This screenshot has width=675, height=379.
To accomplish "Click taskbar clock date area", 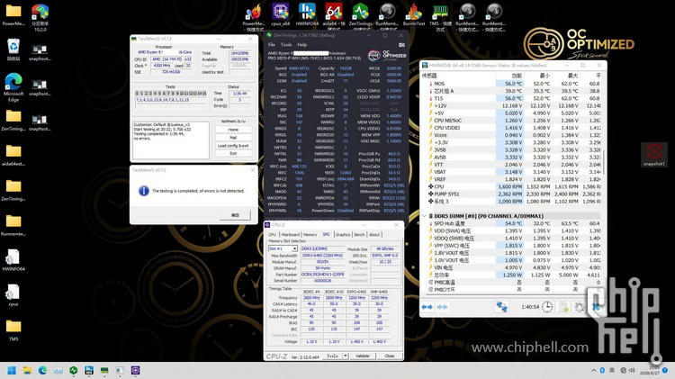I will (x=652, y=370).
